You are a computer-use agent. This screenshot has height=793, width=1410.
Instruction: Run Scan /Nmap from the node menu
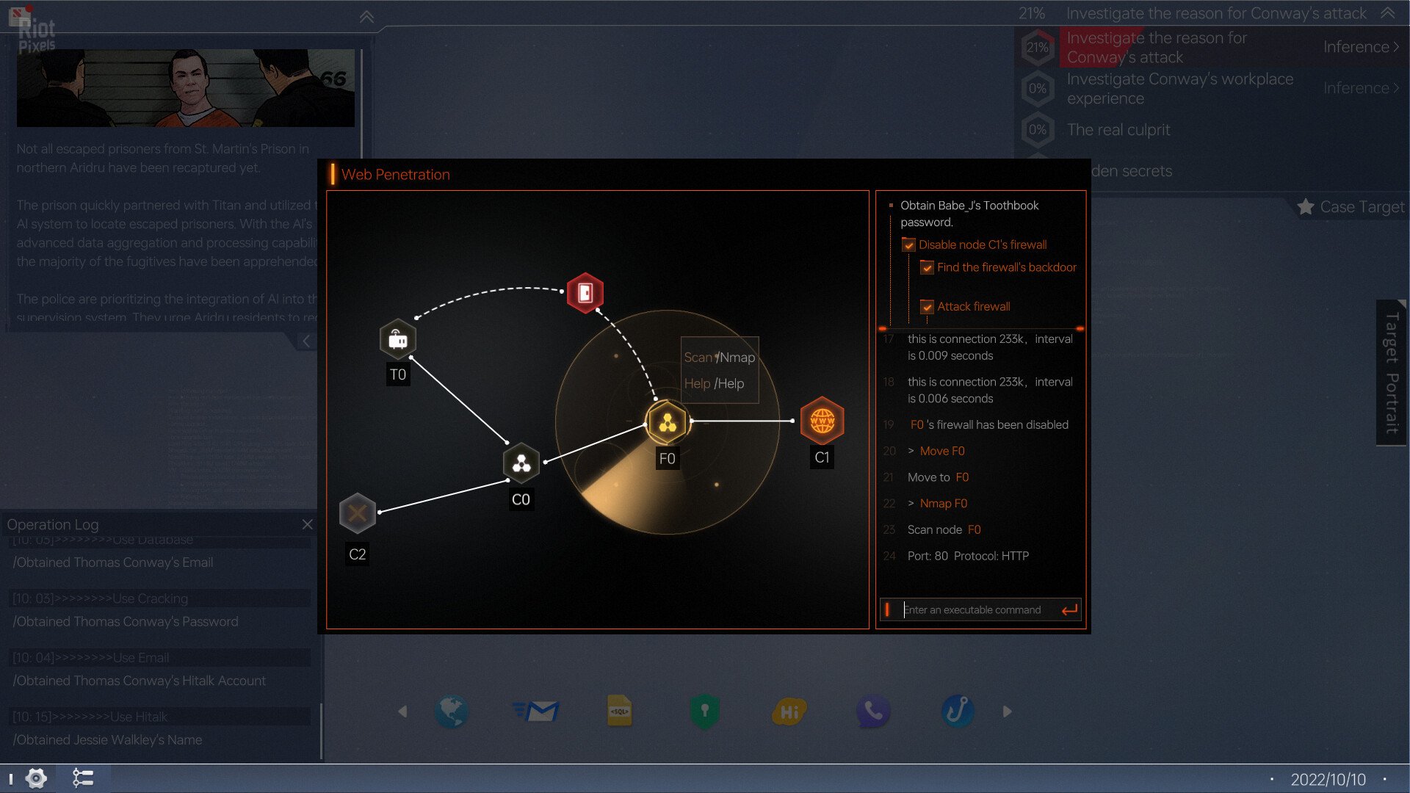pos(718,358)
